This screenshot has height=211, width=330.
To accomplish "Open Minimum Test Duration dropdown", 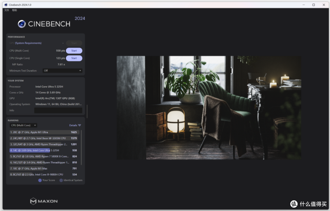I will [63, 71].
